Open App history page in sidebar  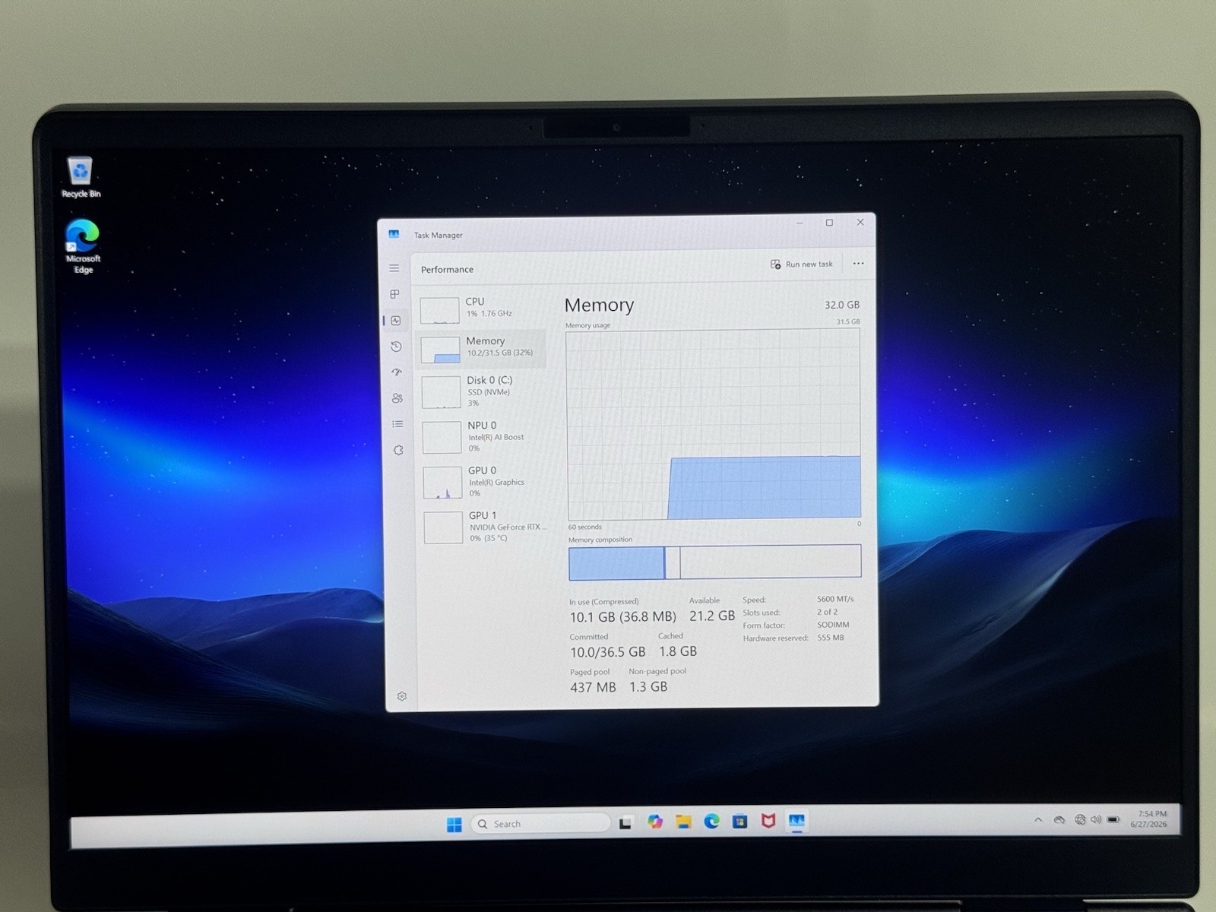pos(396,347)
